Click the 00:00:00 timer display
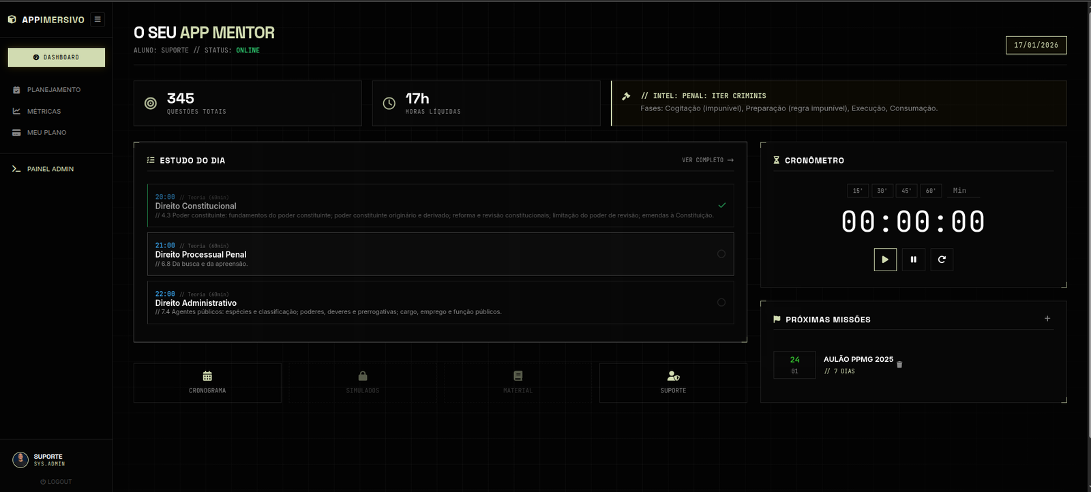Image resolution: width=1091 pixels, height=492 pixels. pos(913,221)
